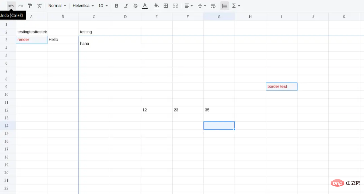
Task: Select column I header
Action: (281, 17)
